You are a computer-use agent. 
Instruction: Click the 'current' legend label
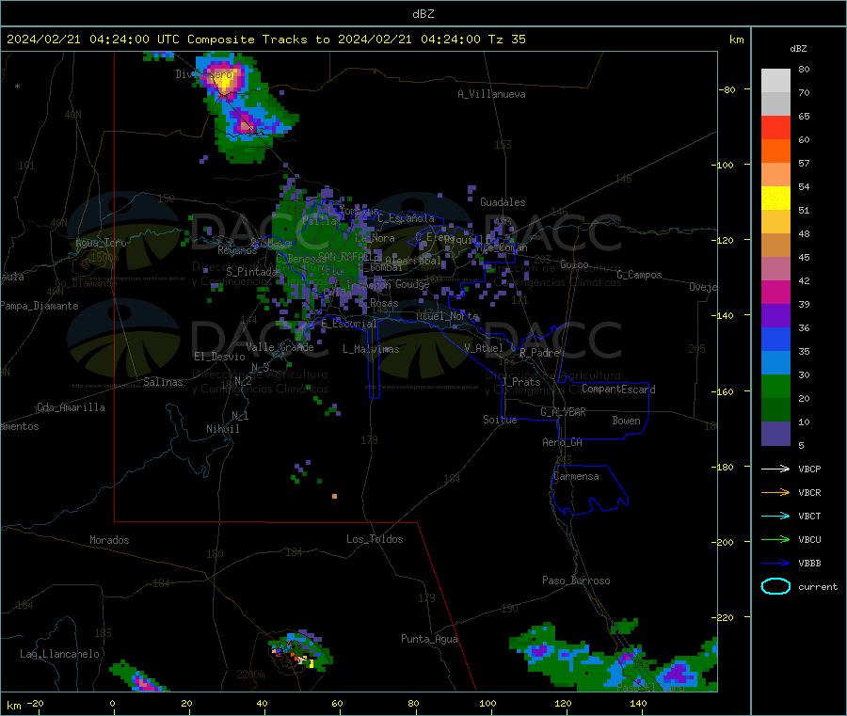(818, 586)
